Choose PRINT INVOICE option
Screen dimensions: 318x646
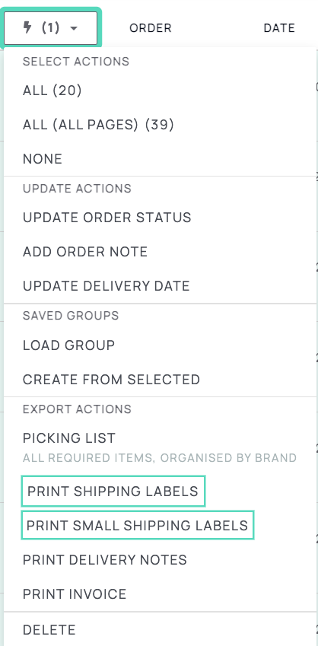coord(160,593)
